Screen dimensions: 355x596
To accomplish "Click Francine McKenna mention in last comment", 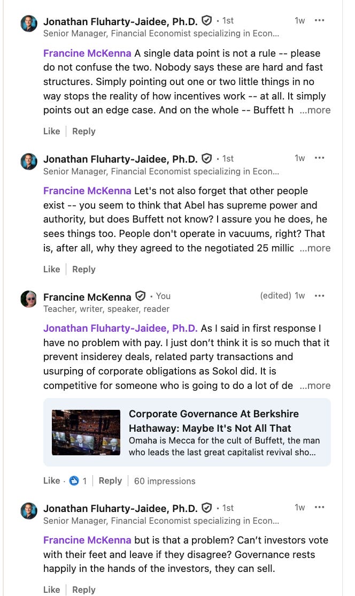I will pyautogui.click(x=87, y=540).
